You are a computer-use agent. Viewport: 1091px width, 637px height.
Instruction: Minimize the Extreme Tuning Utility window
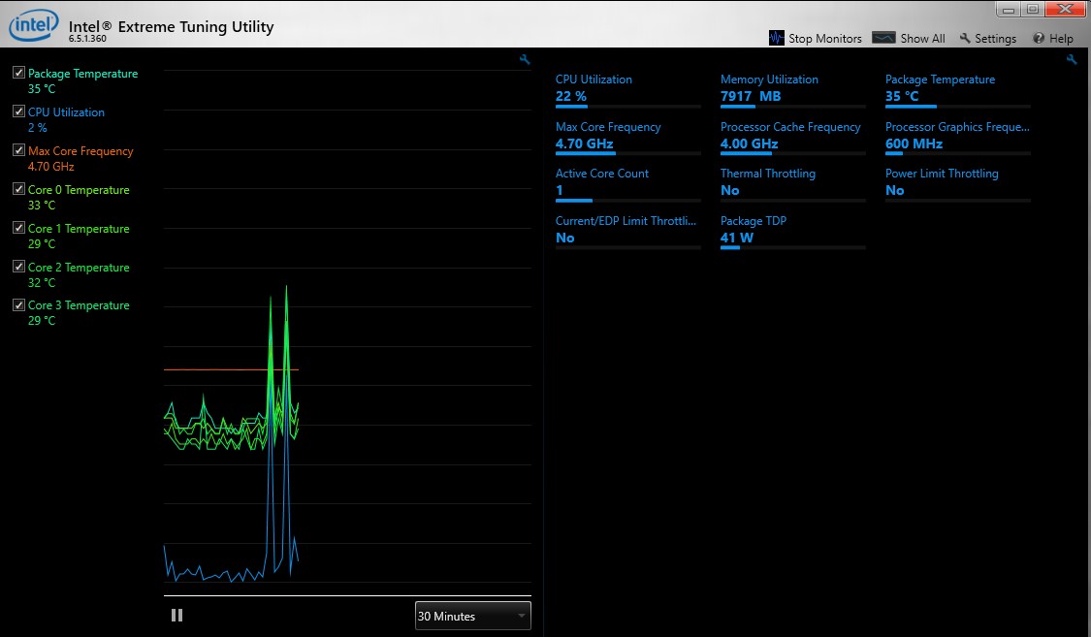pyautogui.click(x=1009, y=9)
